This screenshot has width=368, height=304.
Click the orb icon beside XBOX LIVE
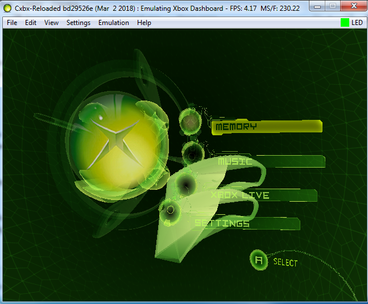coord(186,185)
